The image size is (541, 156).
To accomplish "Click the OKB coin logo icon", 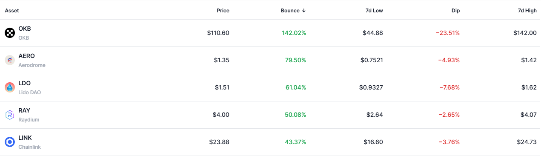I will 10,33.
